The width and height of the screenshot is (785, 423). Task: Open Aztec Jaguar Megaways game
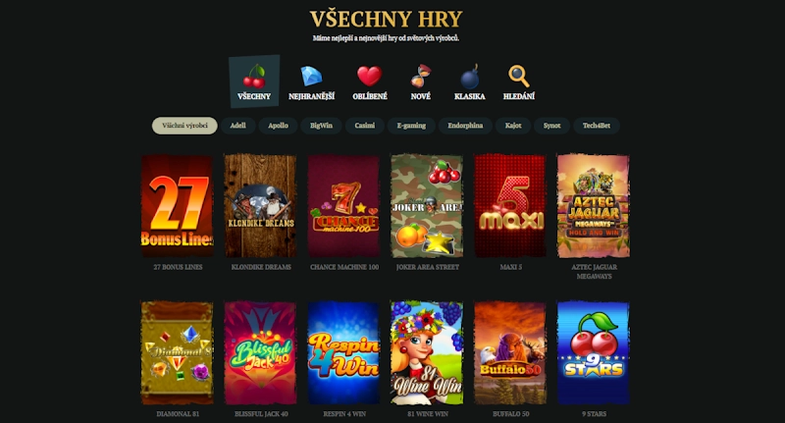[594, 206]
